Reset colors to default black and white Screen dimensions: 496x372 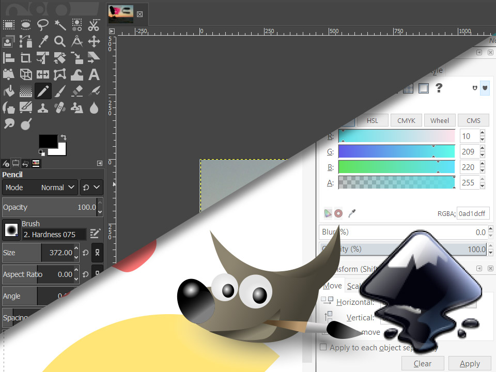tap(42, 153)
